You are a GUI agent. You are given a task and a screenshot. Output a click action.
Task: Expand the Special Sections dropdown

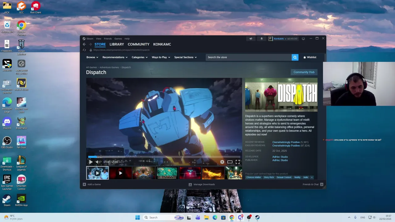point(185,57)
